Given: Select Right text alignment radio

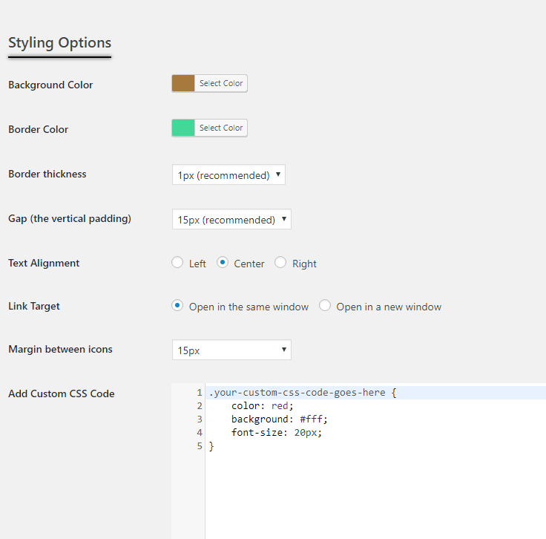Looking at the screenshot, I should [280, 262].
